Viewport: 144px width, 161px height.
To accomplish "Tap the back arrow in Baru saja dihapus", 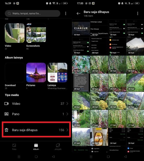I will [78, 13].
